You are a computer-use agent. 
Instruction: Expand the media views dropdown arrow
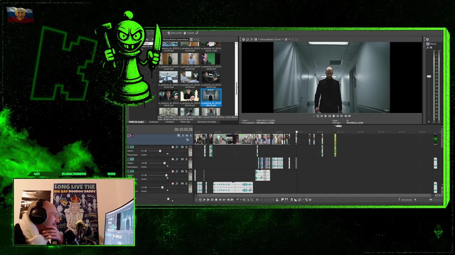[x=194, y=39]
